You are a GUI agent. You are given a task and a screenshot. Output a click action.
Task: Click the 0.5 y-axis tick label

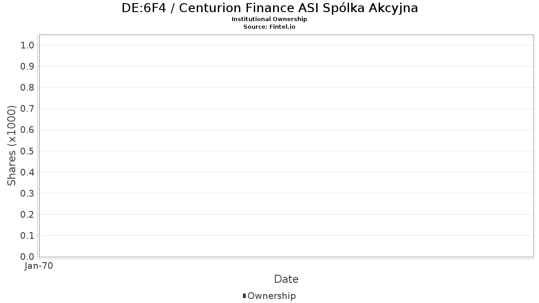pyautogui.click(x=27, y=151)
